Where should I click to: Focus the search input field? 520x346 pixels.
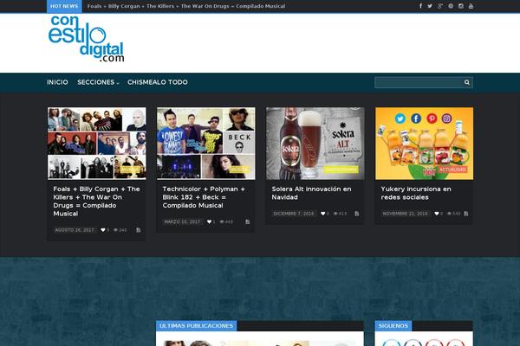pyautogui.click(x=419, y=82)
